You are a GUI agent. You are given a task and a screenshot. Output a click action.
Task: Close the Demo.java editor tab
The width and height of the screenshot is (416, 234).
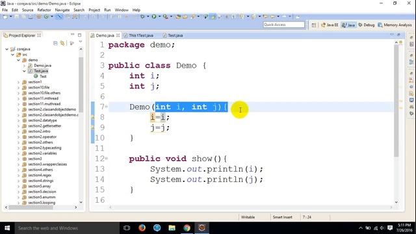pos(118,35)
